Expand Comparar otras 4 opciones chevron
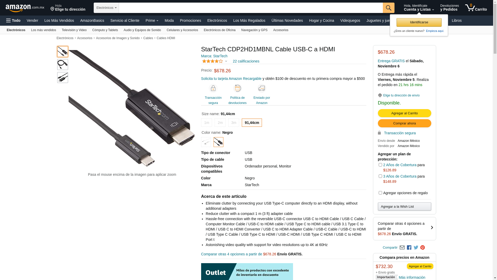The height and width of the screenshot is (280, 497). (432, 228)
